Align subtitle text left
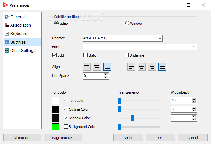211x144 pixels. [131, 67]
